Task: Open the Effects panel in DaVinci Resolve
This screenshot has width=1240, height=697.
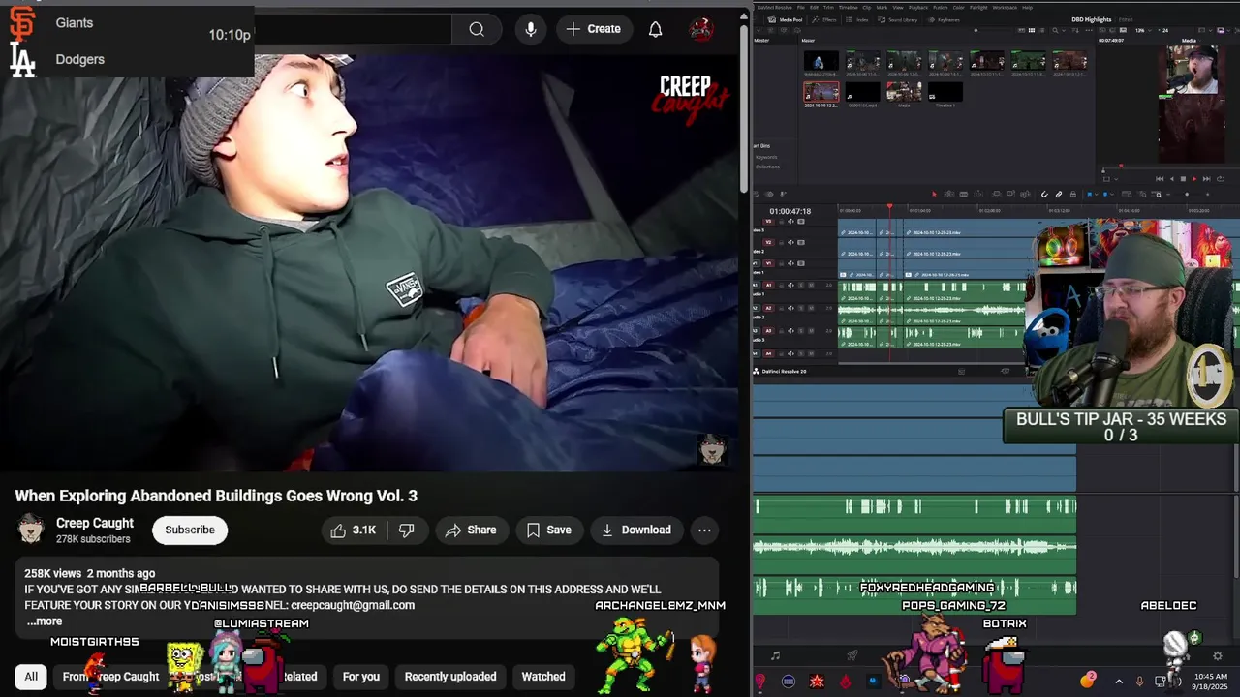Action: pos(823,20)
